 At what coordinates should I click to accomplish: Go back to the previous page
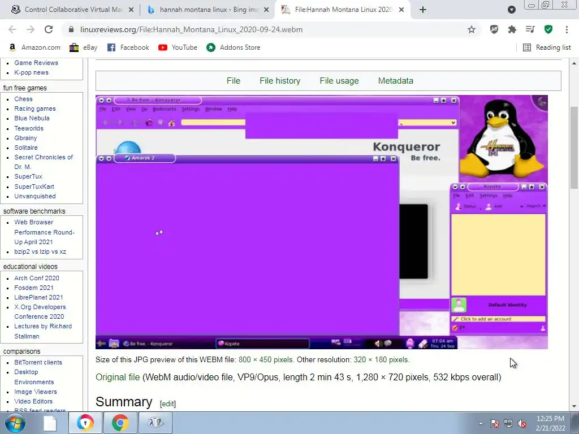(x=12, y=29)
